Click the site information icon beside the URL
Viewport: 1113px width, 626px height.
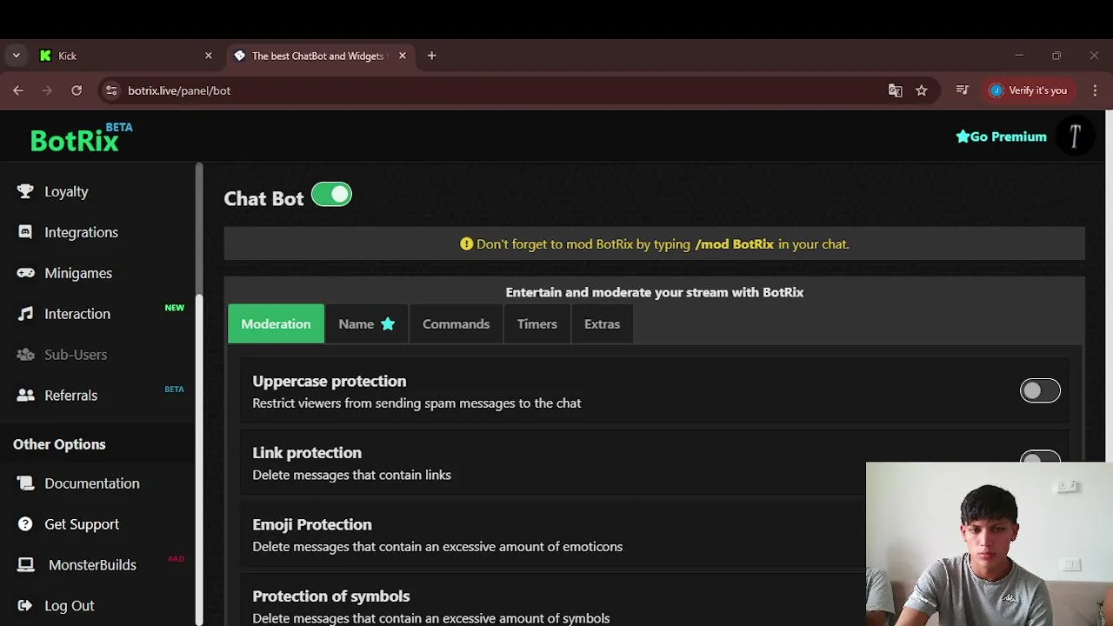click(x=111, y=90)
